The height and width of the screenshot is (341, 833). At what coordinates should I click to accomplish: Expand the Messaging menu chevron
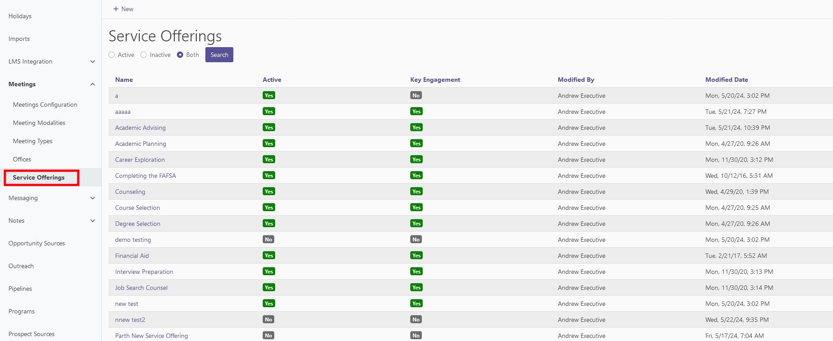92,198
